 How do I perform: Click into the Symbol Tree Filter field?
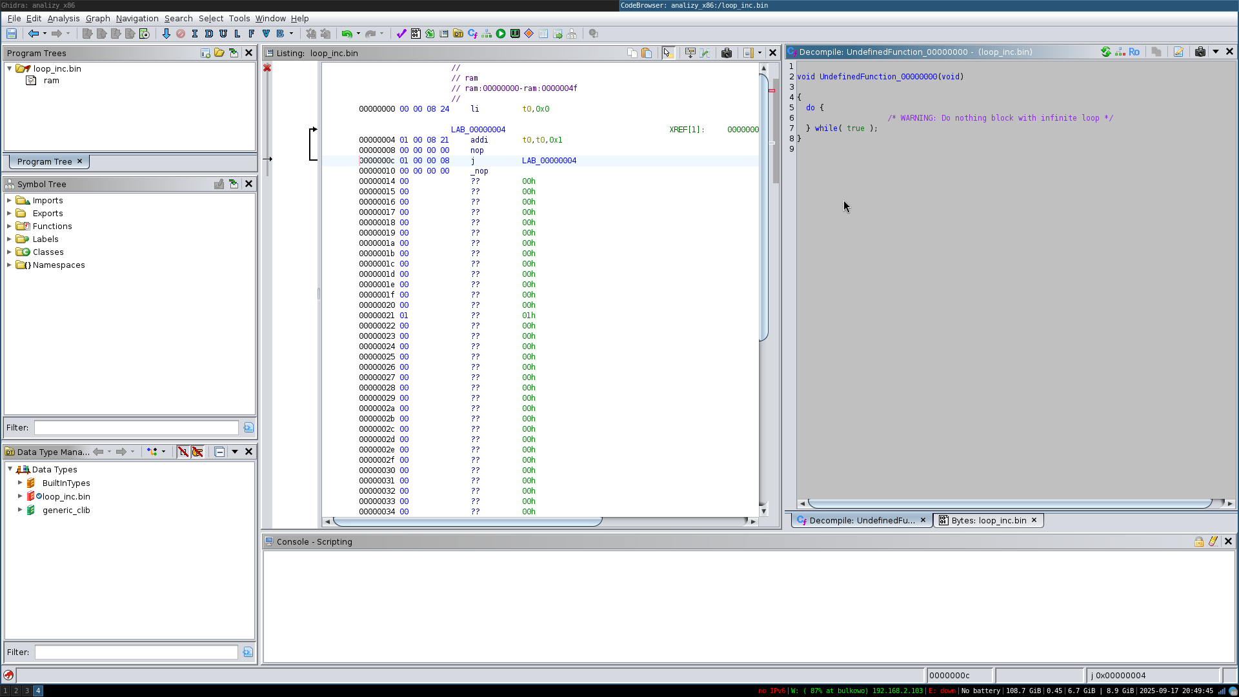136,427
